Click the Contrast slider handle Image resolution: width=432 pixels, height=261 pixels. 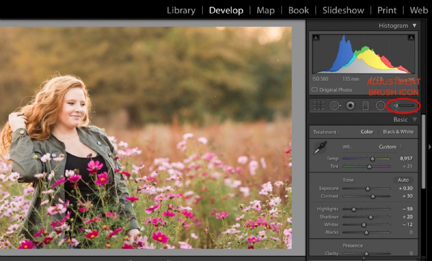click(373, 196)
